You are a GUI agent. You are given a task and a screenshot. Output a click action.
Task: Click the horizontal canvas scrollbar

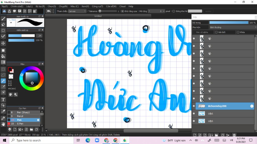(151, 130)
